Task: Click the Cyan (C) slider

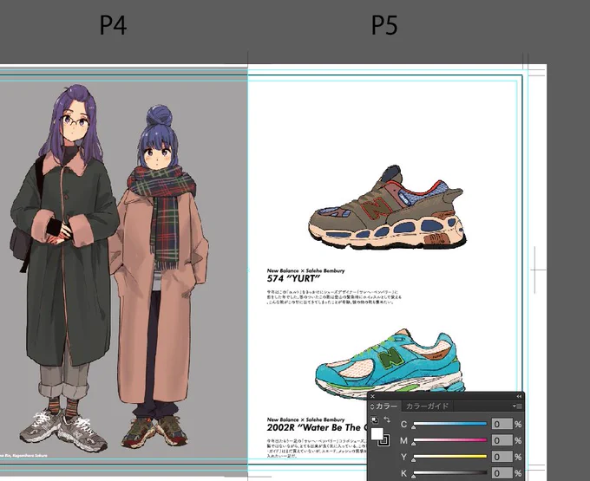Action: tap(450, 425)
